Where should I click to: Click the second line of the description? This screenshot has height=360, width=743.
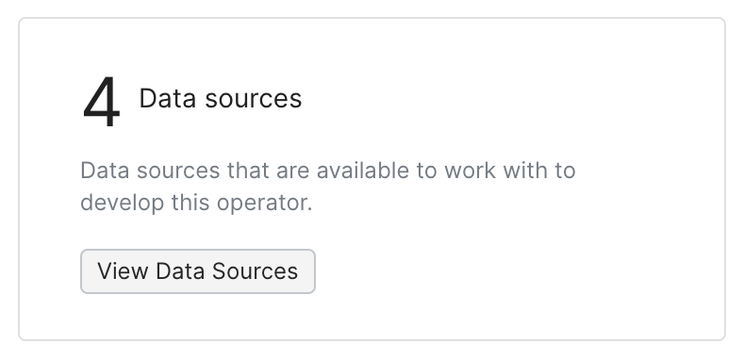(197, 203)
